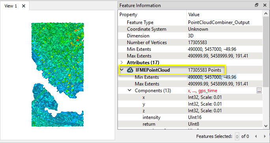
Task: Click the 17305583 Points value
Action: tap(205, 70)
